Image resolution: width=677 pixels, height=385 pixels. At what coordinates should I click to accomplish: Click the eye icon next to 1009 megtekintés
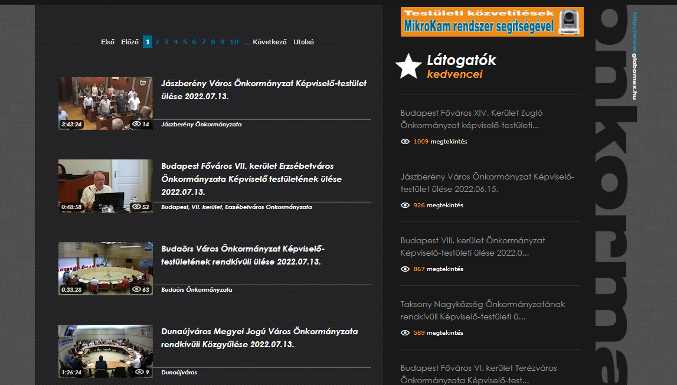[405, 141]
